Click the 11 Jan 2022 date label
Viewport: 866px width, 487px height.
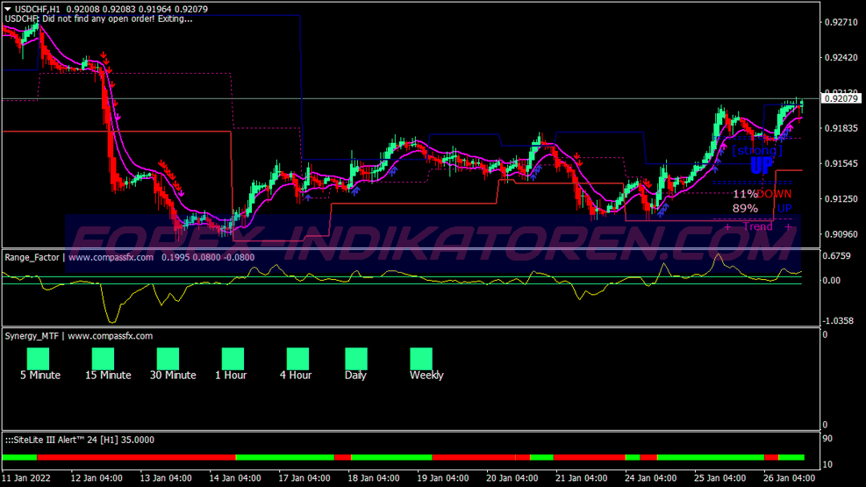(26, 478)
